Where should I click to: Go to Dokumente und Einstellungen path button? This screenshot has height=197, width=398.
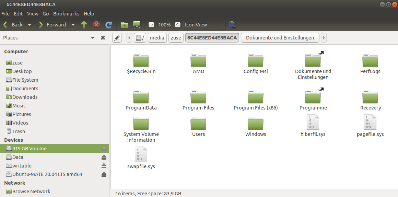[280, 38]
